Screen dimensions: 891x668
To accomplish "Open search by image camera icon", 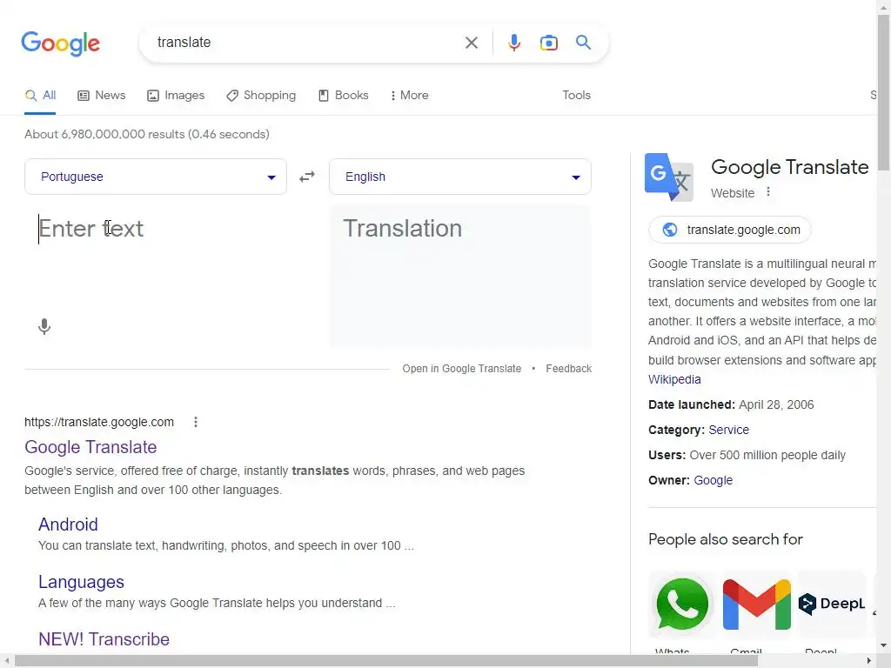I will tap(548, 43).
